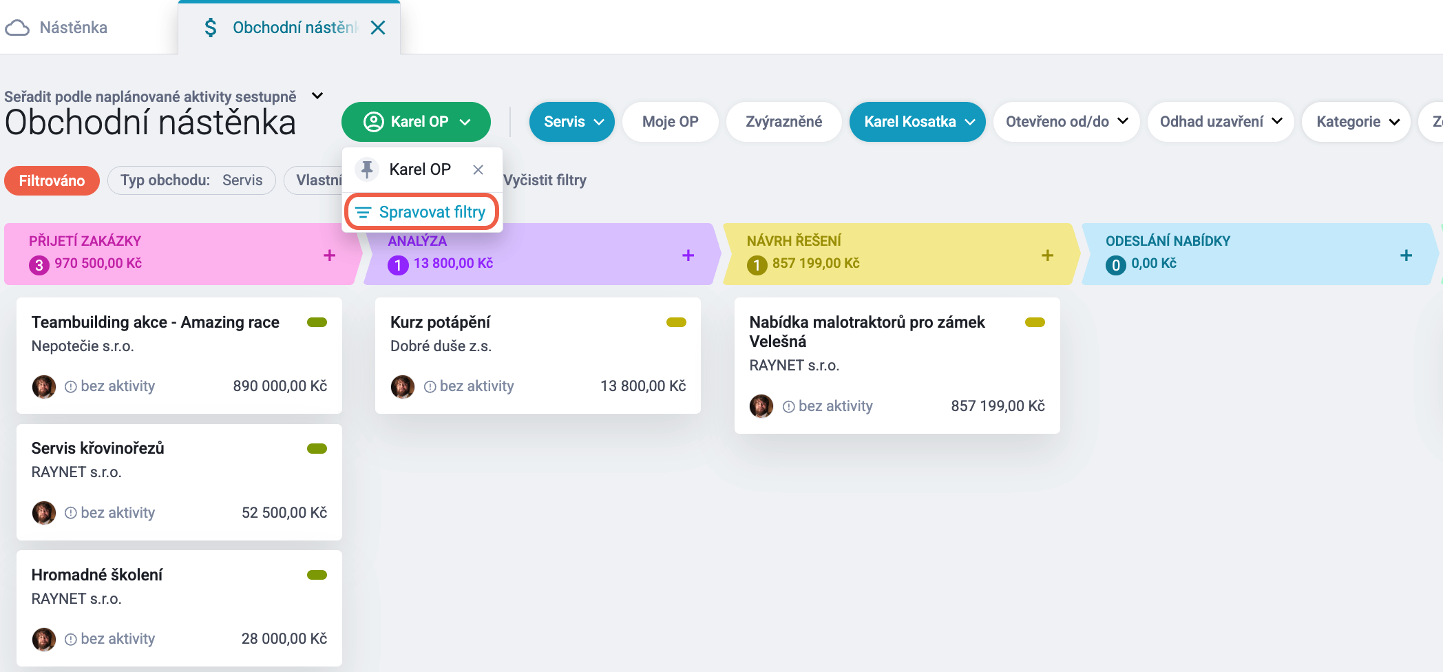Click the pin icon next to Karel OP
The image size is (1443, 672).
pyautogui.click(x=367, y=169)
